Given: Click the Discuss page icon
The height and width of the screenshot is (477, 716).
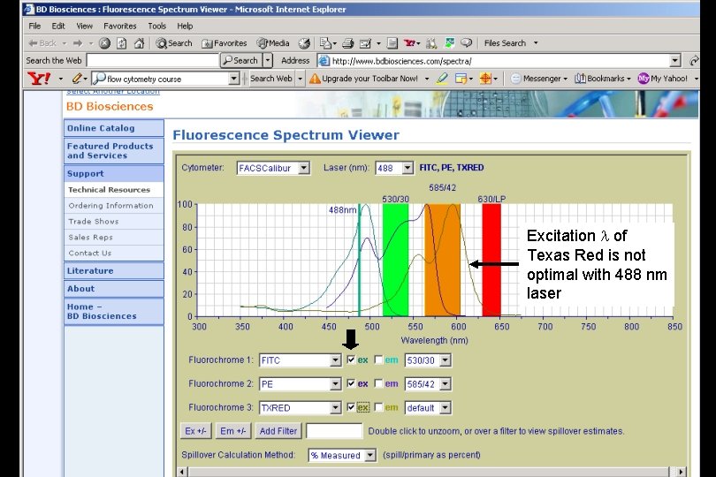Looking at the screenshot, I should 392,43.
